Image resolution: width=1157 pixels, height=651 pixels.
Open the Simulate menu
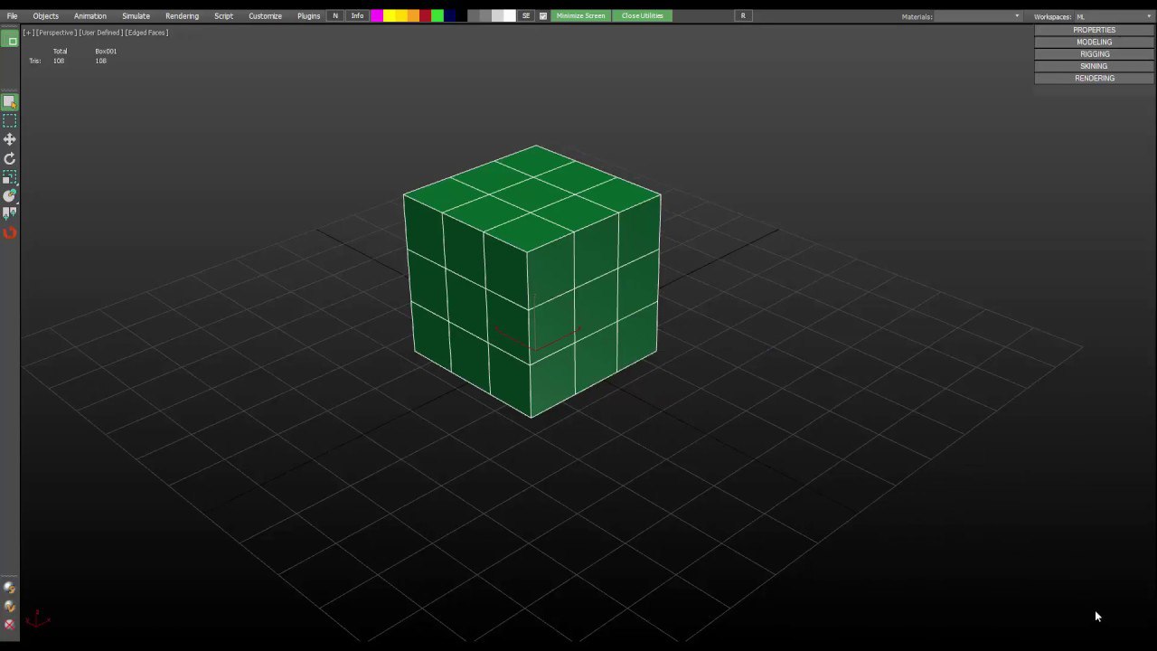tap(136, 16)
